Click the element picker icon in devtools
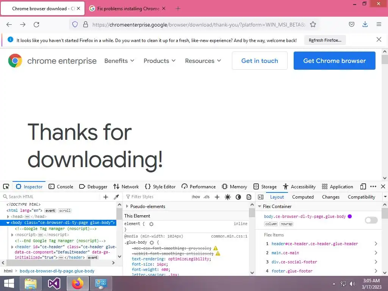This screenshot has width=388, height=291. tap(6, 186)
